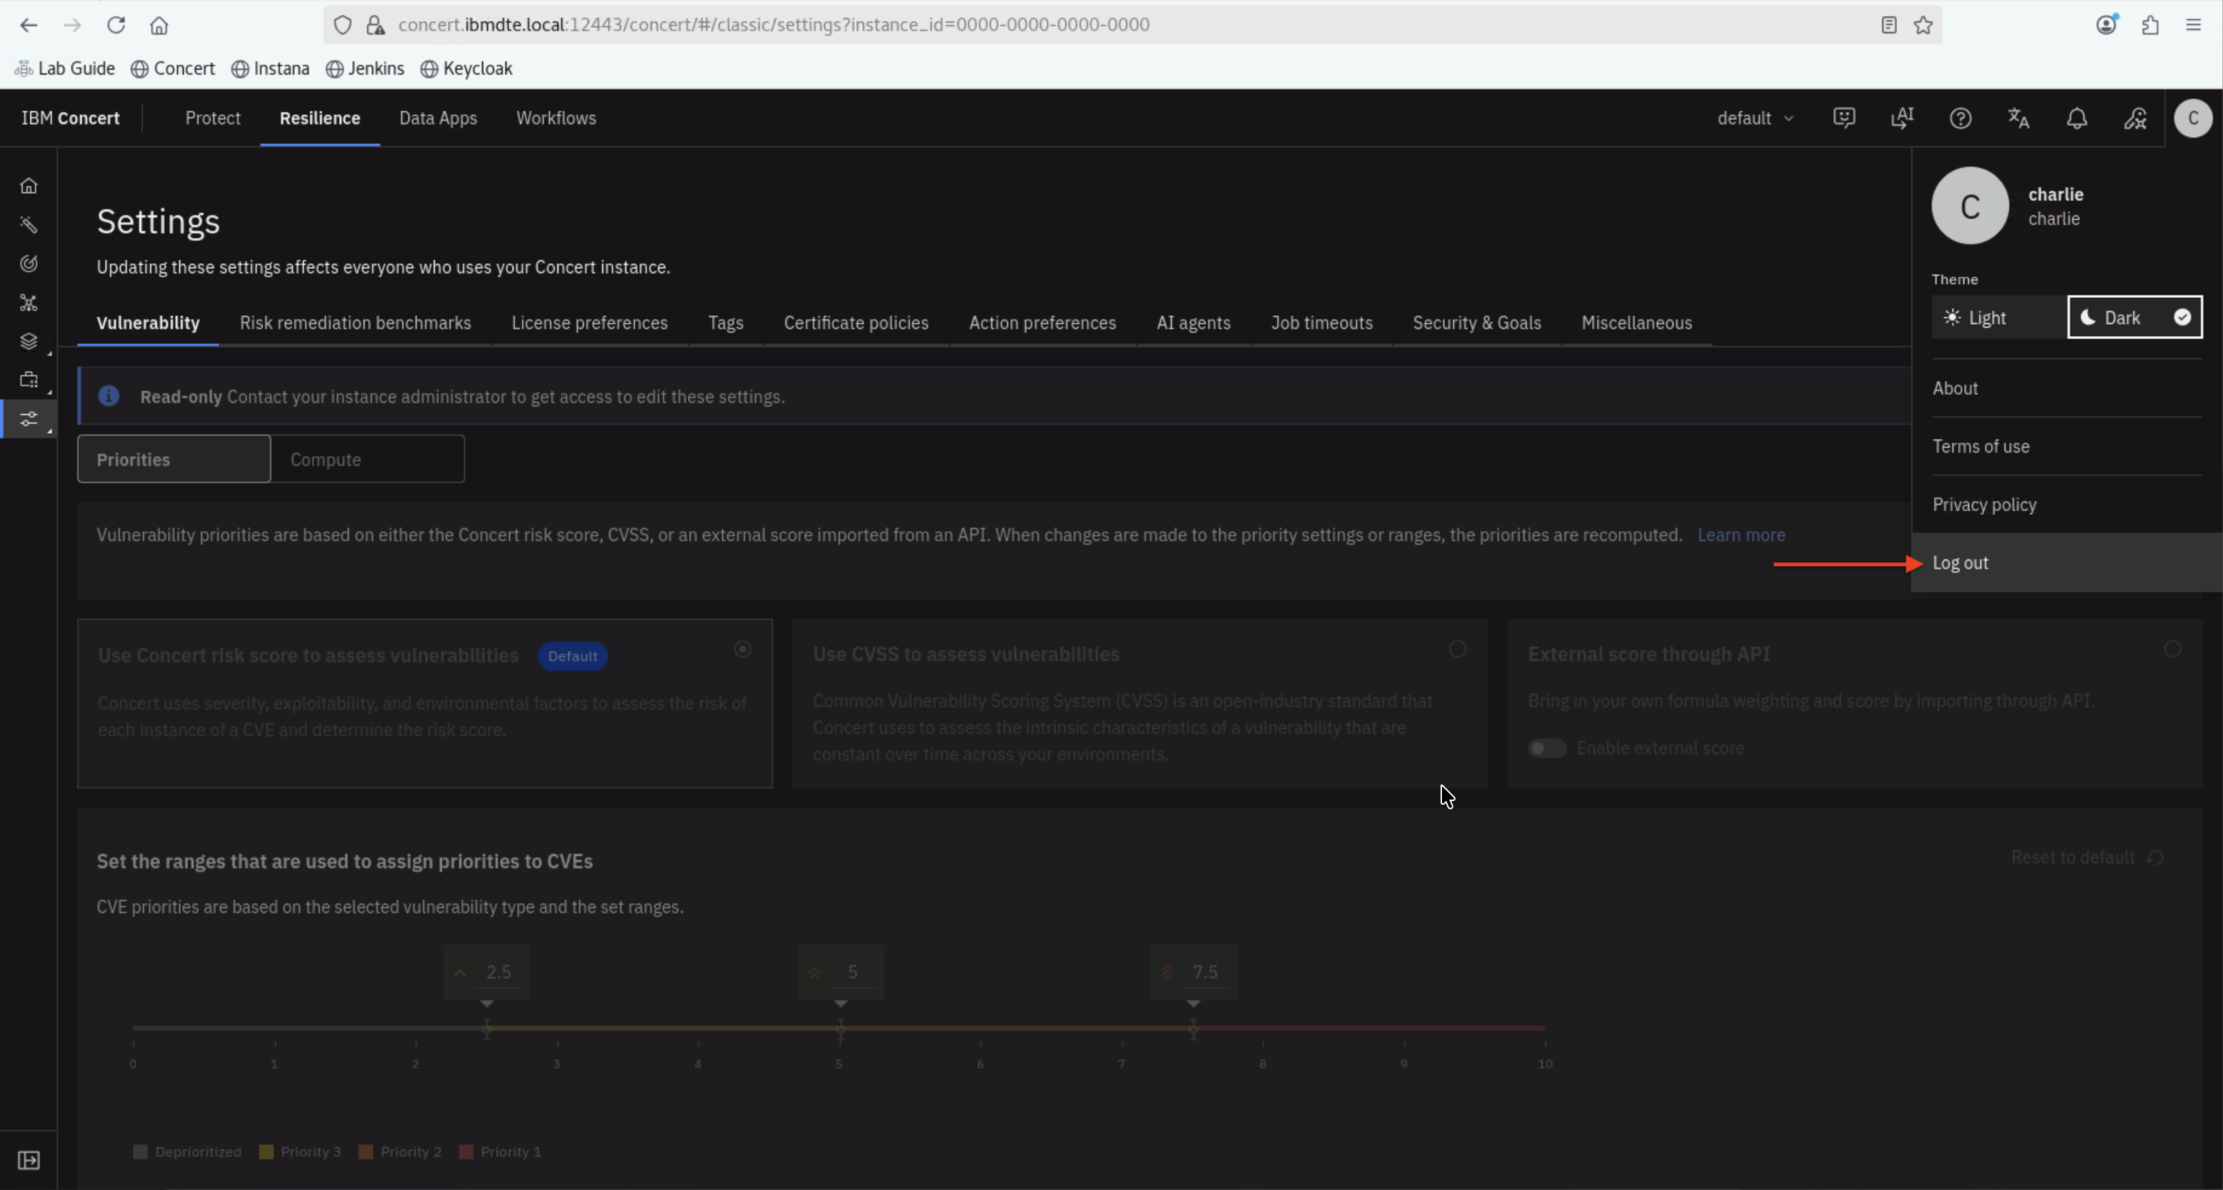Screen dimensions: 2223x1190
Task: Click the small C user avatar in the header
Action: point(2193,117)
